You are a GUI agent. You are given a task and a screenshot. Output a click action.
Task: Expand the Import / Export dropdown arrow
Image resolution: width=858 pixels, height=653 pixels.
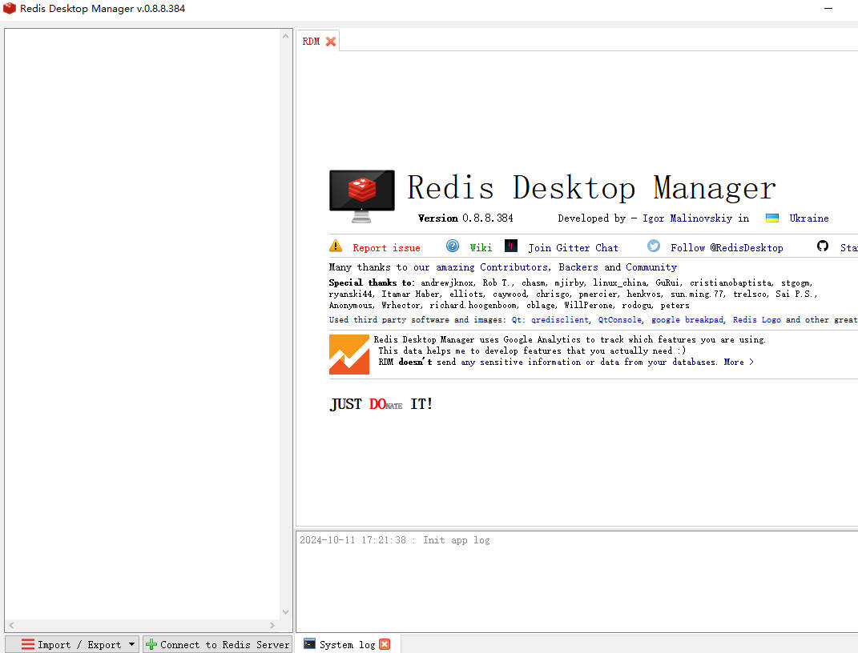coord(131,644)
